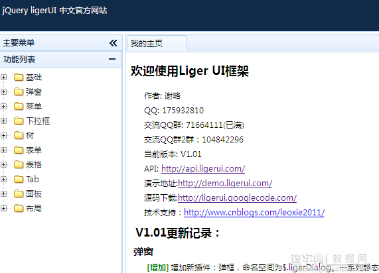
Task: Expand the 表单 tree node plus sign
Action: pyautogui.click(x=3, y=150)
